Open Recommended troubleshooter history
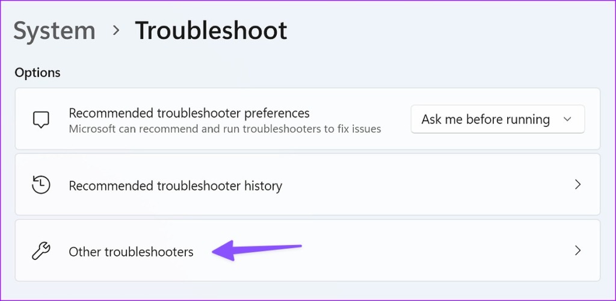 pyautogui.click(x=175, y=185)
